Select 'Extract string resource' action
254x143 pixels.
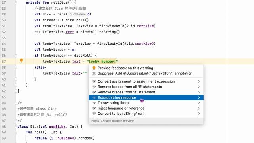pyautogui.click(x=146, y=97)
